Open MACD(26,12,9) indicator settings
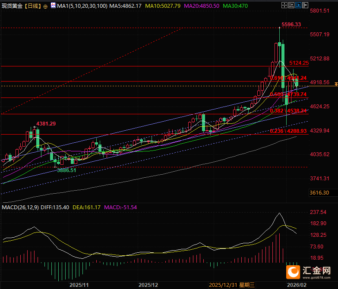The height and width of the screenshot is (289, 338). [20, 207]
